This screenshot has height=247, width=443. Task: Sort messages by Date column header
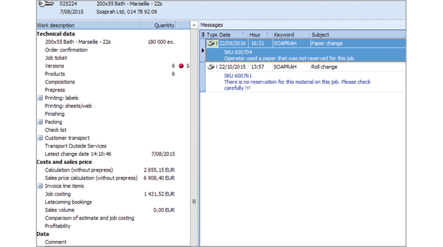click(x=233, y=34)
